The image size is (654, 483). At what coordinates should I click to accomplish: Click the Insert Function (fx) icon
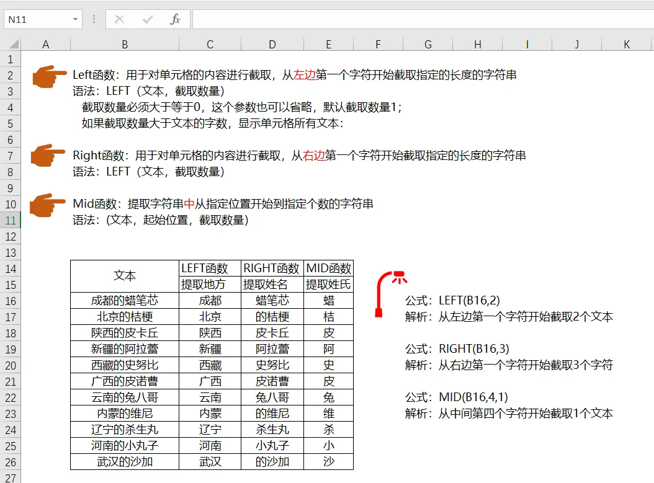point(174,19)
